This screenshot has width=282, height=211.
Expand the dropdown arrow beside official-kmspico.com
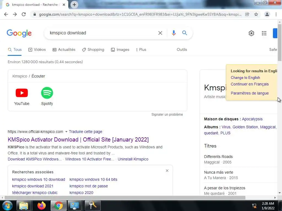click(x=66, y=132)
